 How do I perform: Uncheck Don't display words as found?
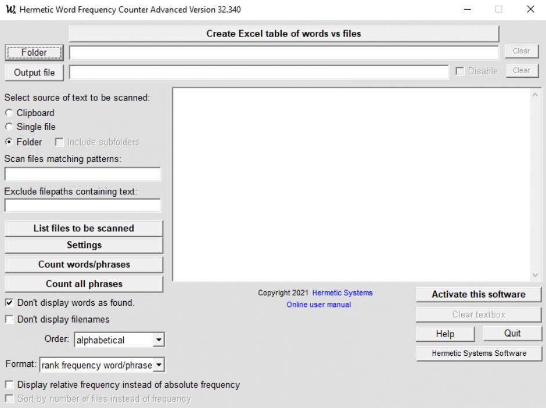(9, 302)
